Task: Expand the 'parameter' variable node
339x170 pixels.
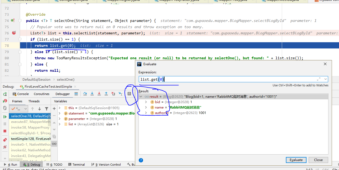Action: [x=60, y=119]
